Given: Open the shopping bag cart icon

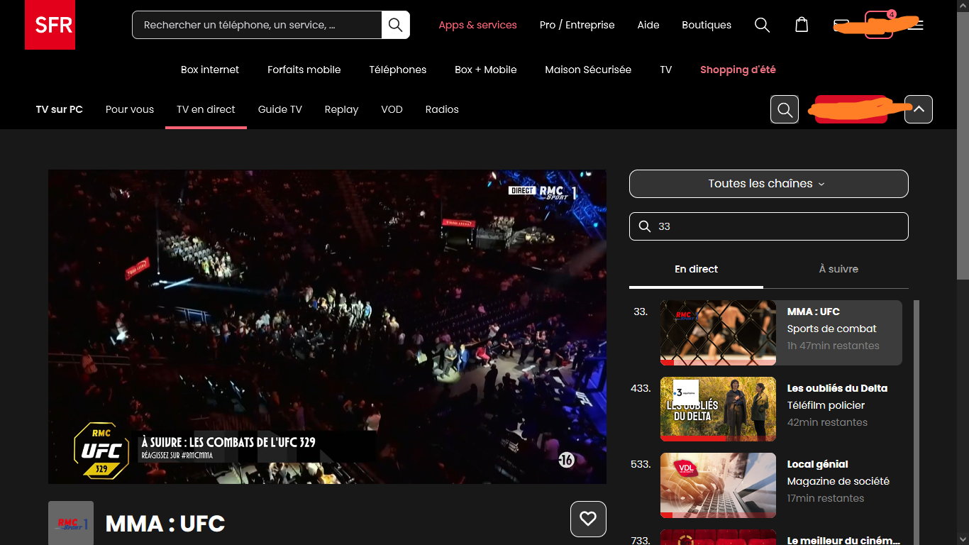Looking at the screenshot, I should pyautogui.click(x=802, y=25).
